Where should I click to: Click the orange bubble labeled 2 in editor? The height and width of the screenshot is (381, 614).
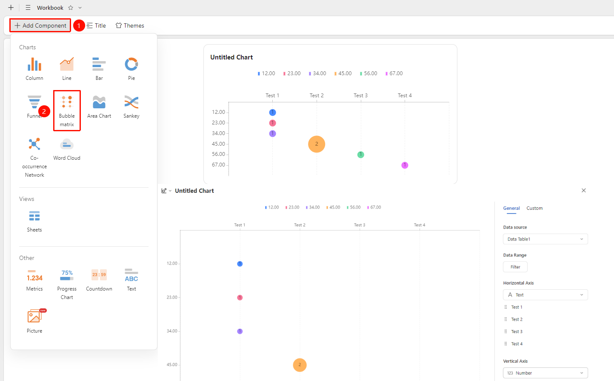click(300, 365)
